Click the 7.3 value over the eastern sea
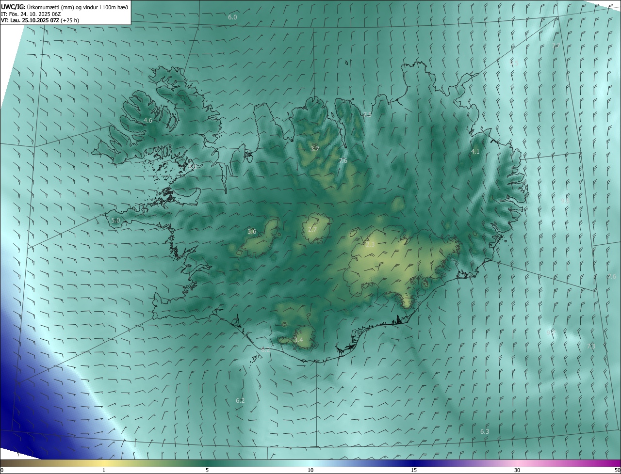 (591, 347)
